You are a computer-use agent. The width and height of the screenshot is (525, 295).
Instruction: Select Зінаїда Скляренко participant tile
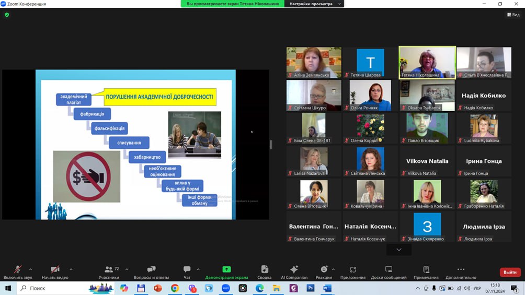pos(427,227)
